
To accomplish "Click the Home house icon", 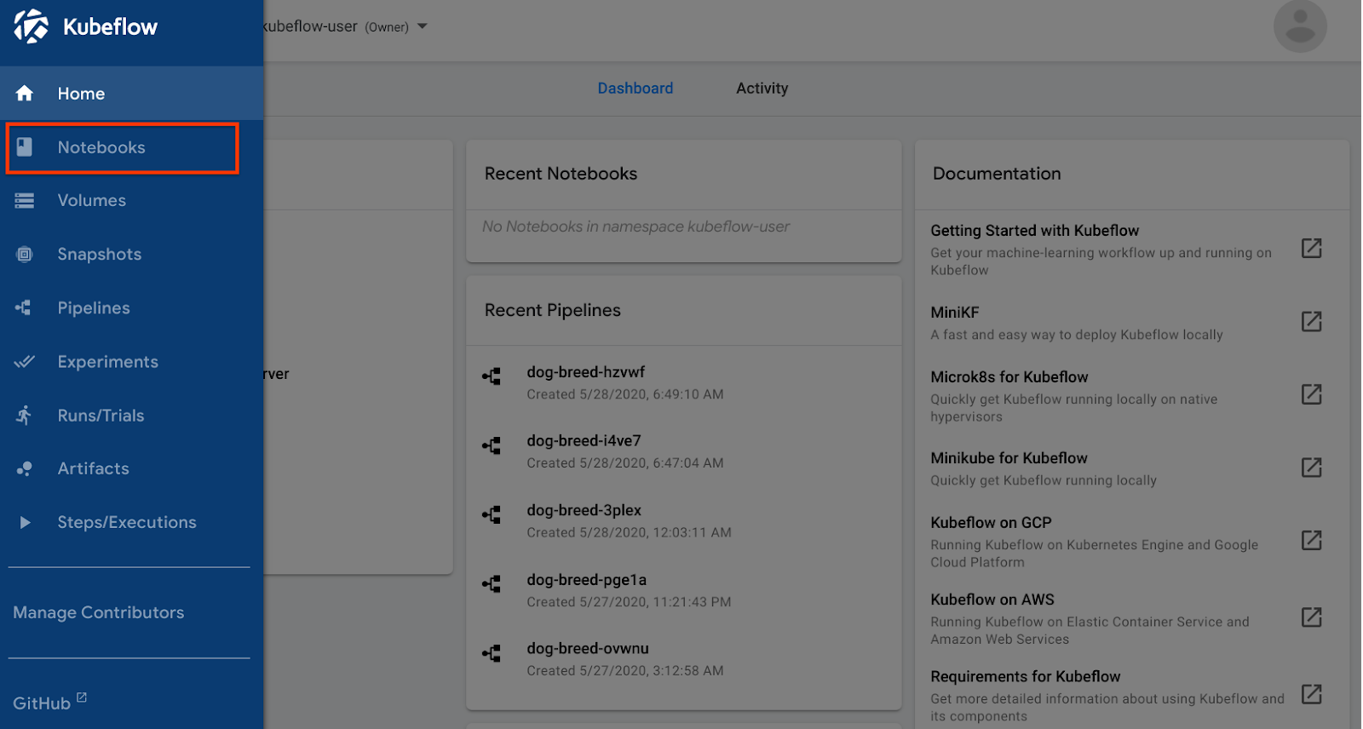I will click(x=25, y=94).
